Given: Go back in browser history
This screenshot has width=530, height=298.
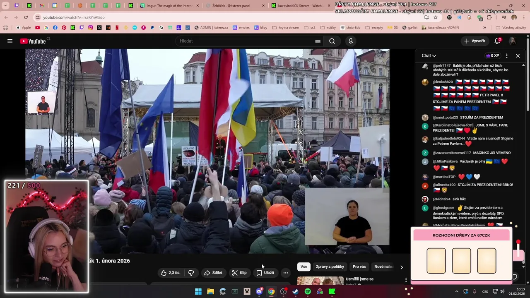Looking at the screenshot, I should pos(6,17).
